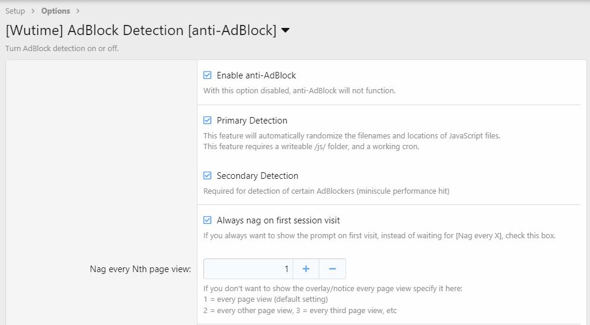
Task: Click the Nag every Nth page view label
Action: 140,269
